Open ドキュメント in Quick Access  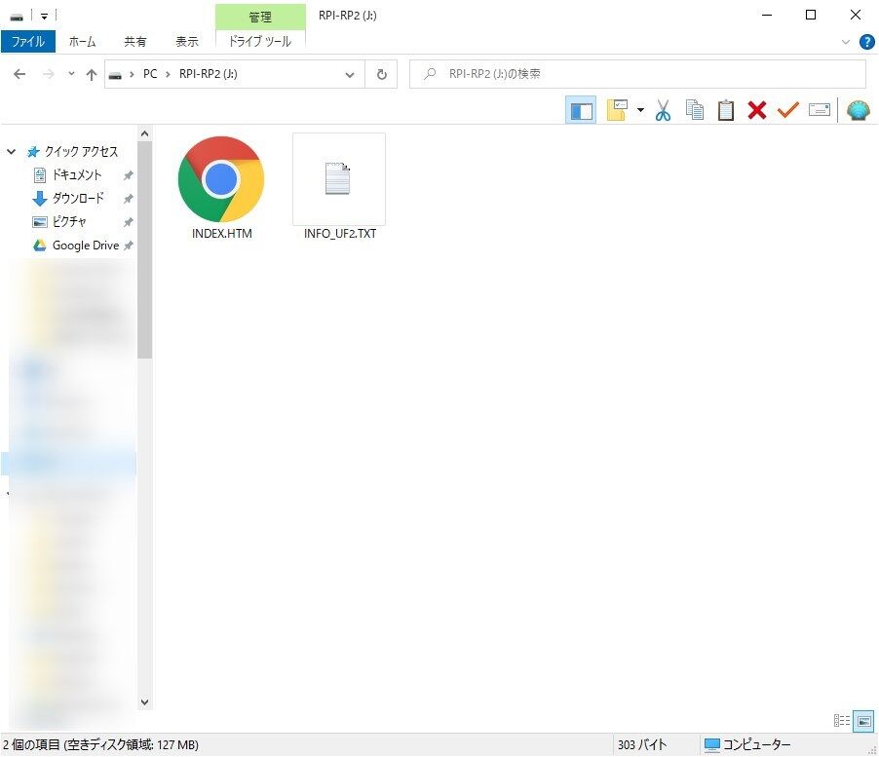[x=77, y=174]
